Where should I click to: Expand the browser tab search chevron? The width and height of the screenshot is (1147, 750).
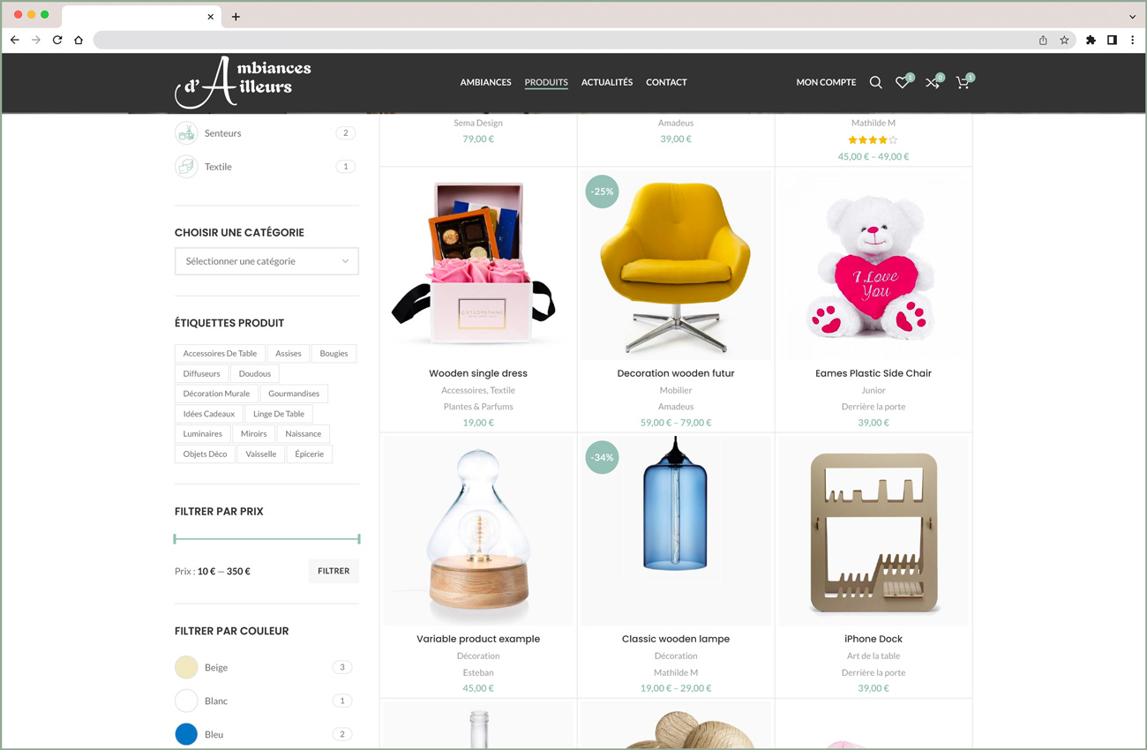(x=1133, y=16)
